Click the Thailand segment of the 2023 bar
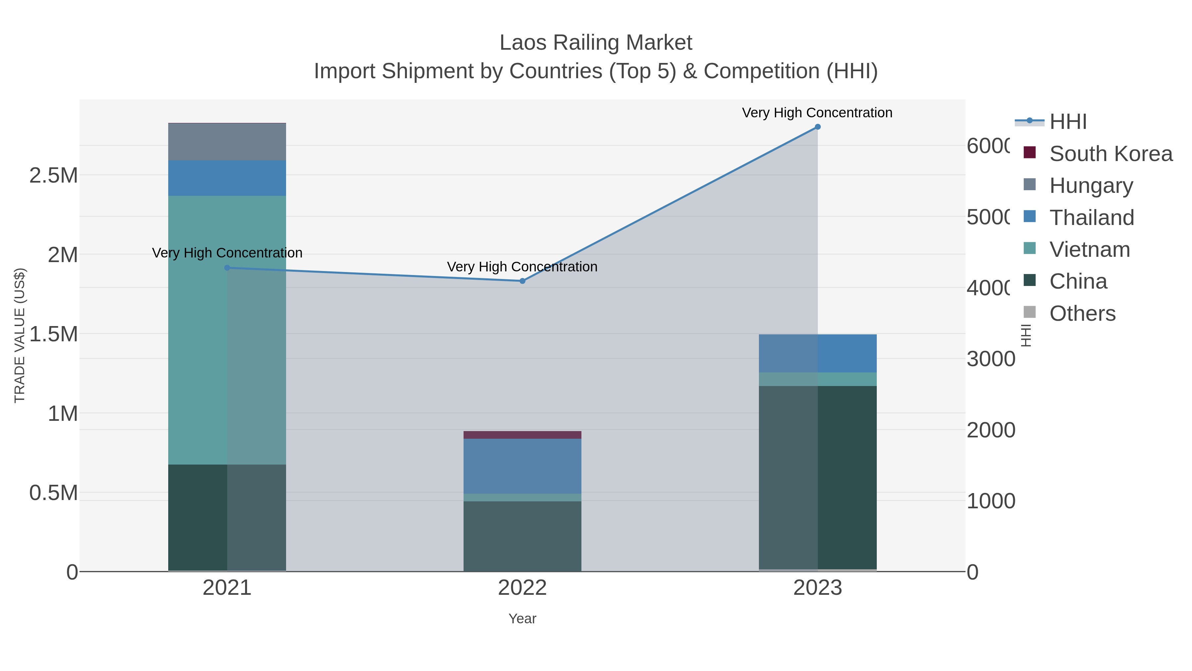 [x=818, y=353]
